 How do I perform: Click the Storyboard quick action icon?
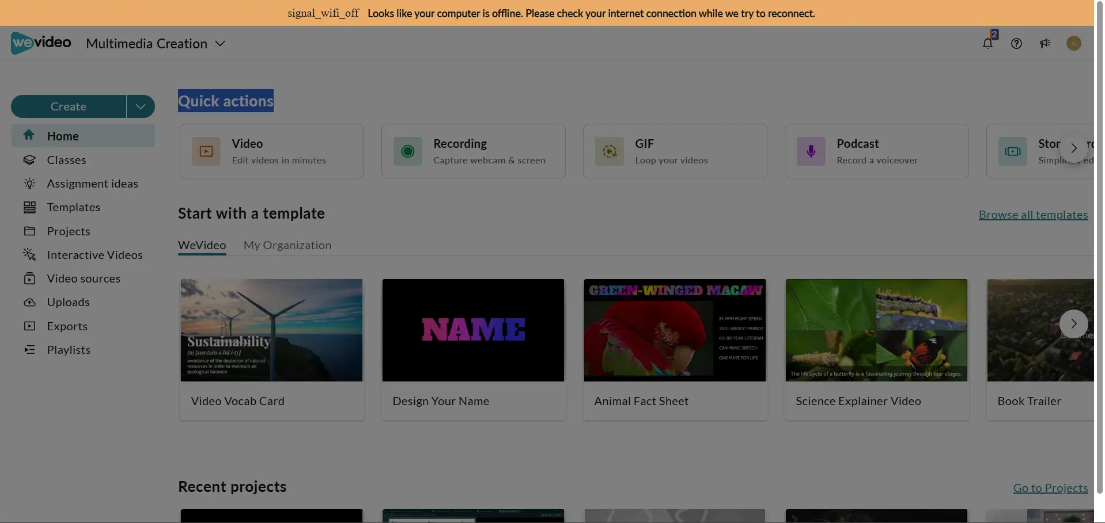(1013, 151)
